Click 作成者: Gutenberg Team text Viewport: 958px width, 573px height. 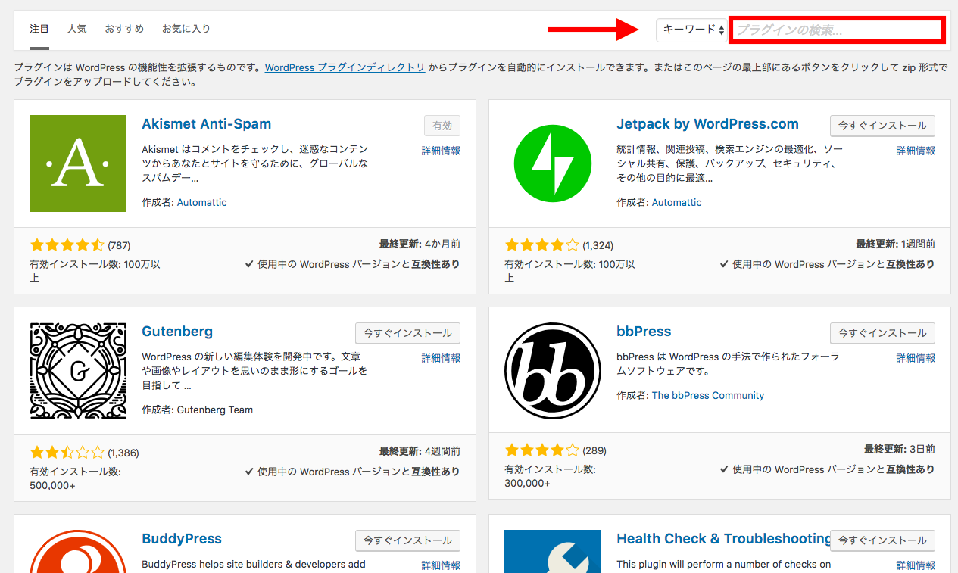[x=197, y=410]
